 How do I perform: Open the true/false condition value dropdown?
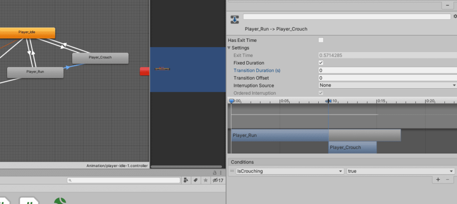[x=400, y=171]
